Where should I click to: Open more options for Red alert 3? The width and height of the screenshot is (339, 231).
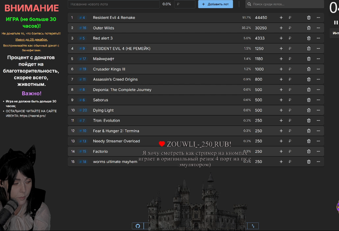tap(318, 38)
